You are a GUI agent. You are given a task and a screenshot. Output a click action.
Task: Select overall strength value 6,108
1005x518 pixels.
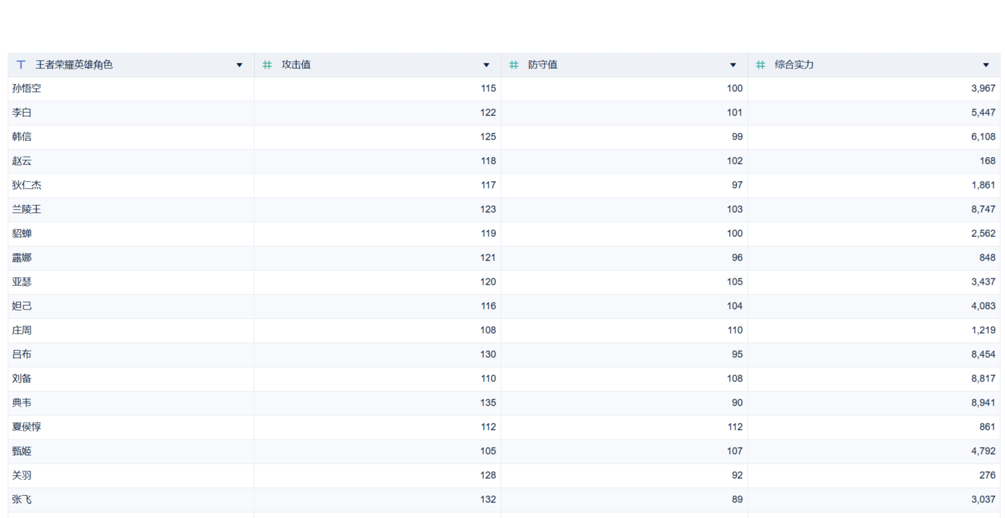click(984, 137)
